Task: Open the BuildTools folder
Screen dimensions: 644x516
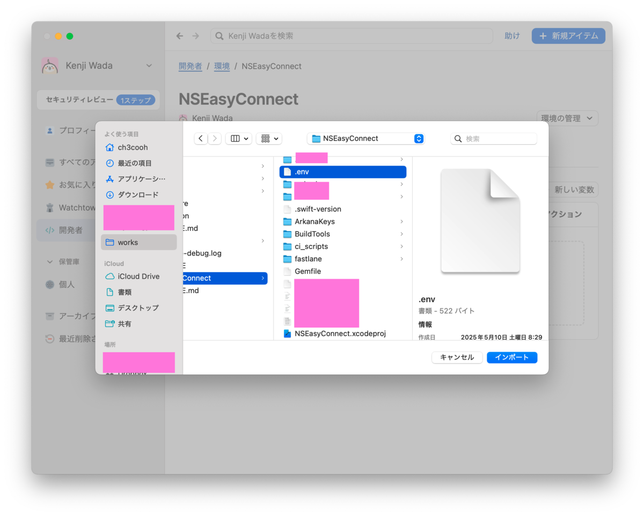Action: pyautogui.click(x=312, y=234)
